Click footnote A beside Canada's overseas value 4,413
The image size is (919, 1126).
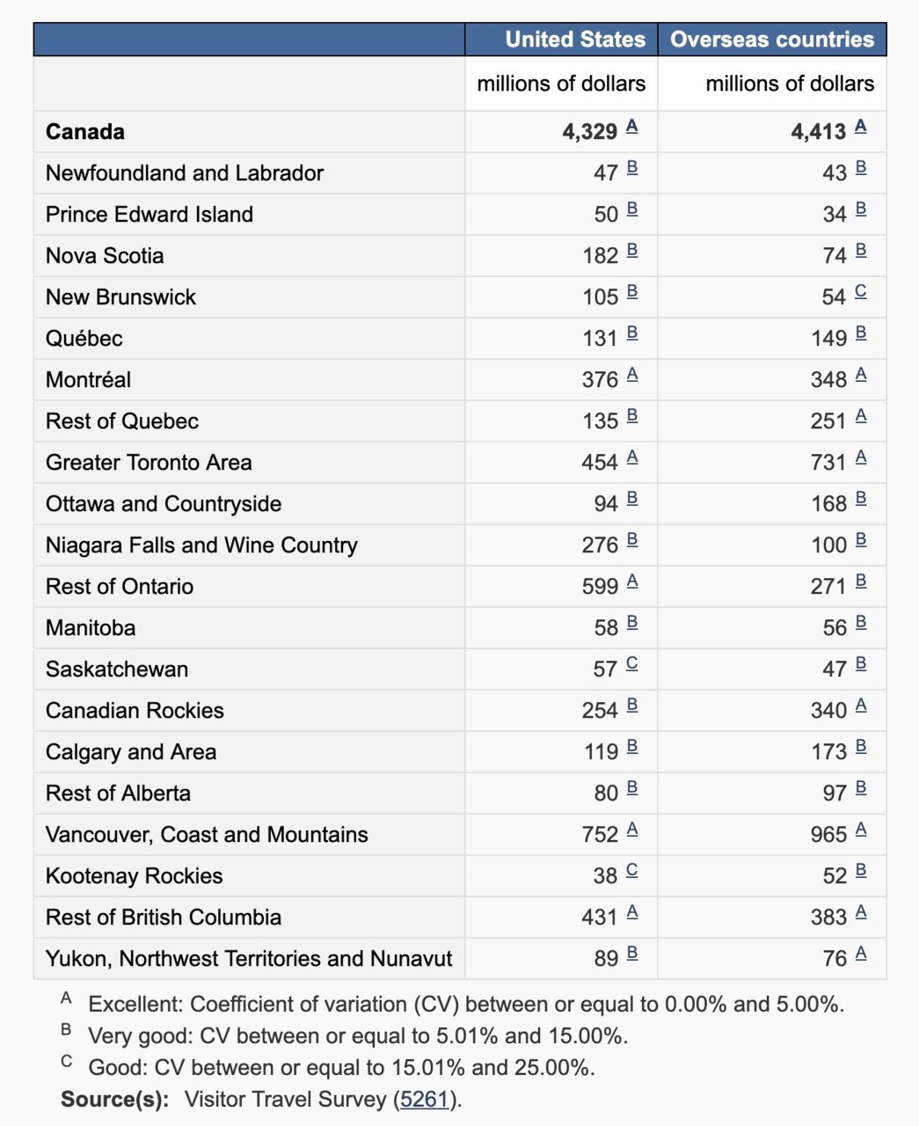tap(860, 127)
